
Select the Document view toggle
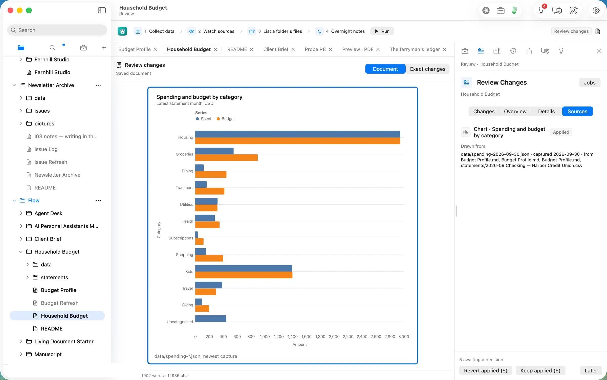[385, 69]
